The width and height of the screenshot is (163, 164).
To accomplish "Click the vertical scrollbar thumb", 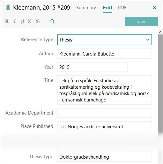I will click(x=160, y=84).
